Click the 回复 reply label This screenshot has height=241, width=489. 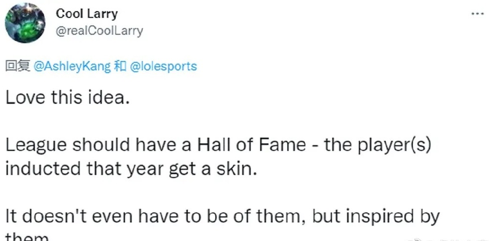pyautogui.click(x=18, y=67)
